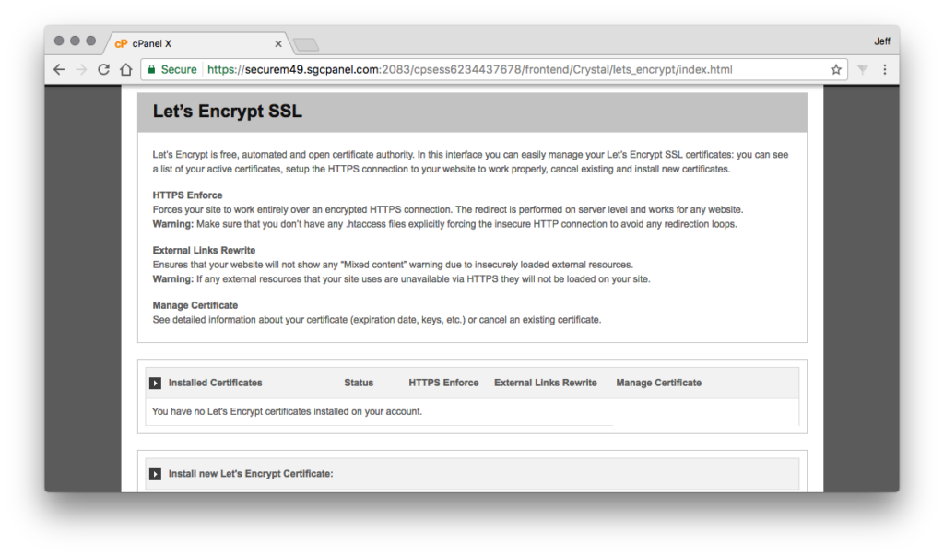
Task: Click the extension icon beside the star
Action: coord(863,69)
